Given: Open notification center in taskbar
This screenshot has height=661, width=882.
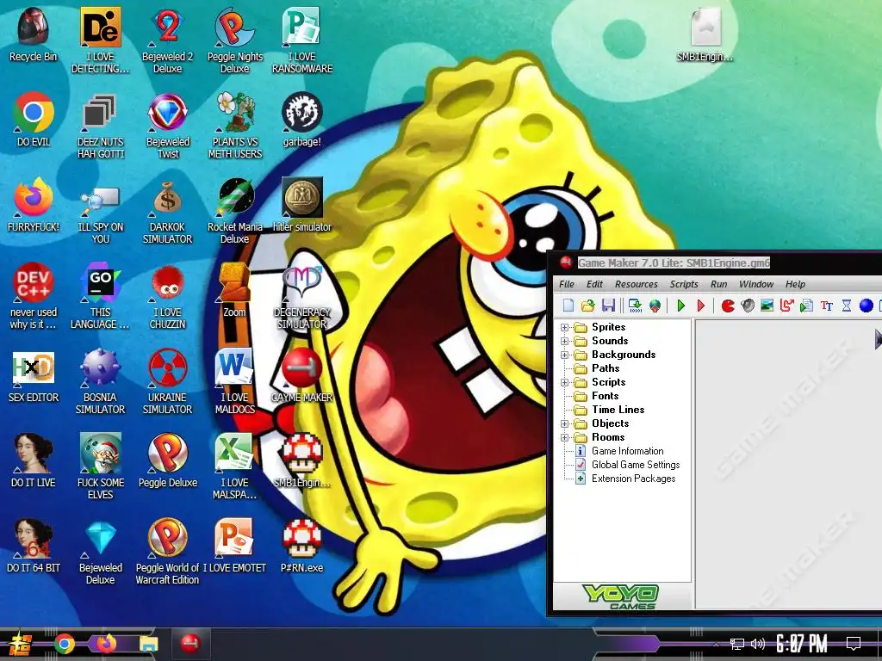Looking at the screenshot, I should [854, 644].
